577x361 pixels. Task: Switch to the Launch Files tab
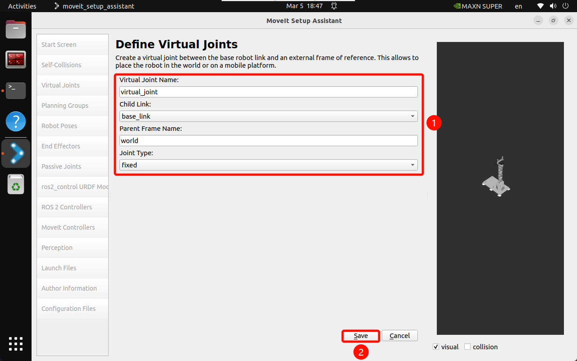(73, 268)
